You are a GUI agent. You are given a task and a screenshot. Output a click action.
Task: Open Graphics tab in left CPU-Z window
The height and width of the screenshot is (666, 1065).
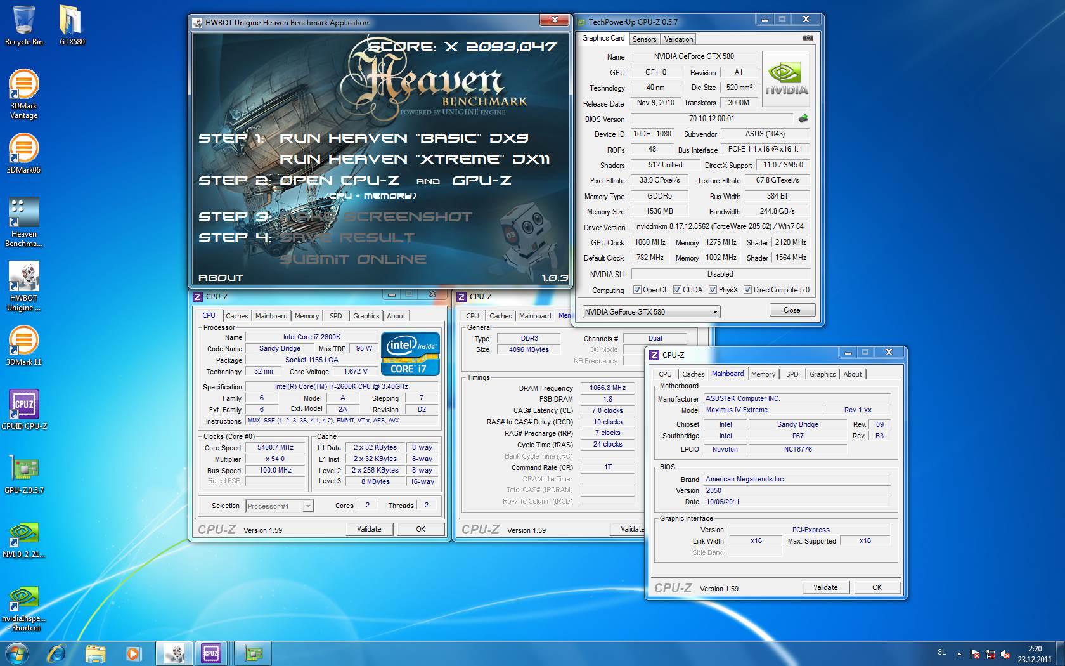(x=366, y=316)
